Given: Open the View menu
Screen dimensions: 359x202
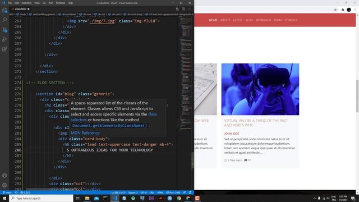Looking at the screenshot, I should tap(37, 3).
